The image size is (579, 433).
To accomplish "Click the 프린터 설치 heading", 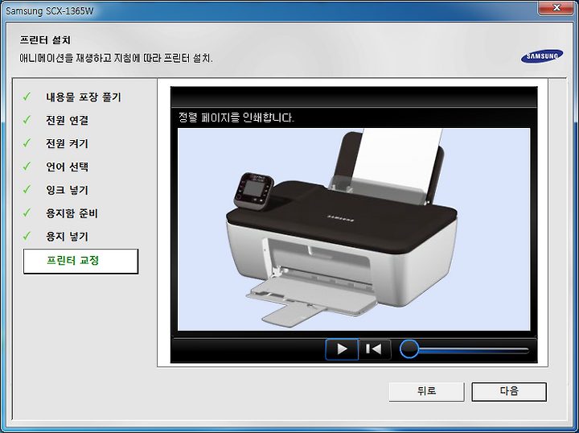I will pos(45,40).
